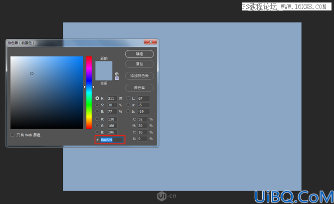Click the H value field showing 211
This screenshot has height=204, width=334.
[112, 98]
